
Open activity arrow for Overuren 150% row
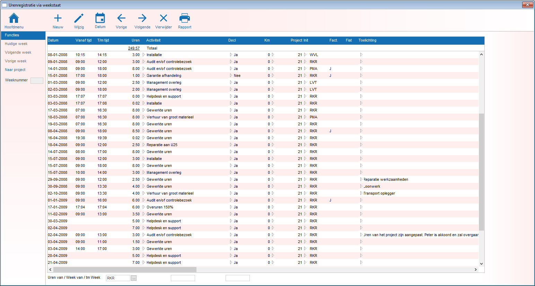point(144,207)
